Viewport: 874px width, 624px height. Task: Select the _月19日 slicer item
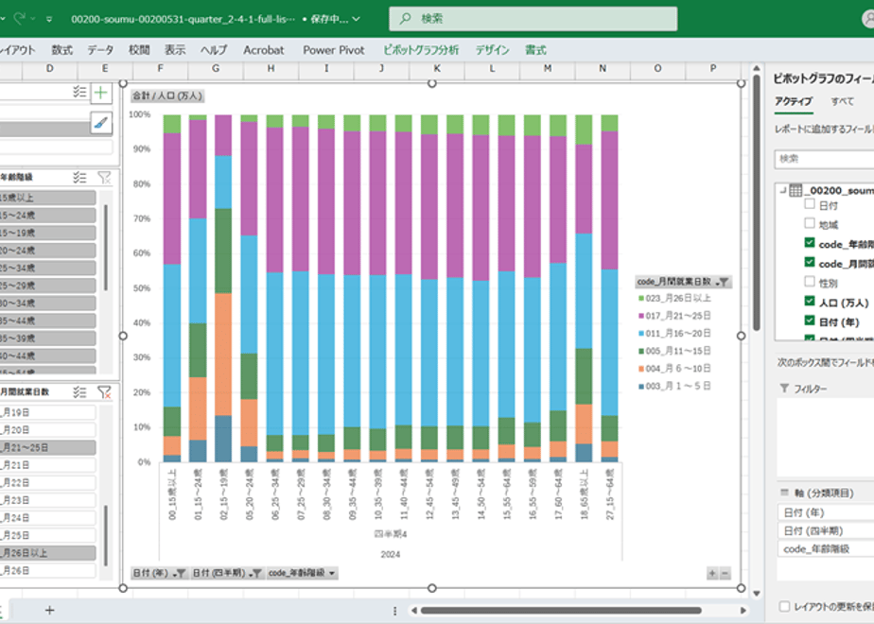(47, 412)
